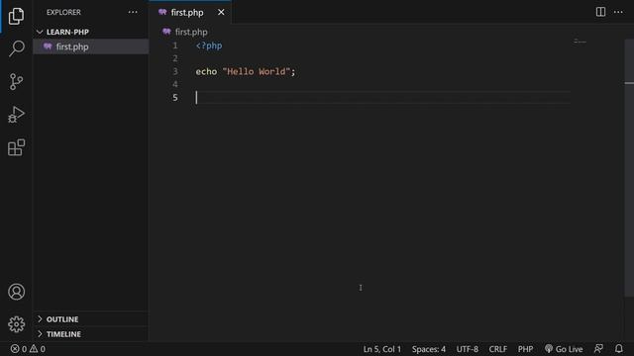
Task: Open the Manage gear menu
Action: click(x=16, y=324)
